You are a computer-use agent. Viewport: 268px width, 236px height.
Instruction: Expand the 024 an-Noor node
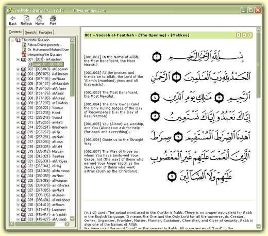18,176
